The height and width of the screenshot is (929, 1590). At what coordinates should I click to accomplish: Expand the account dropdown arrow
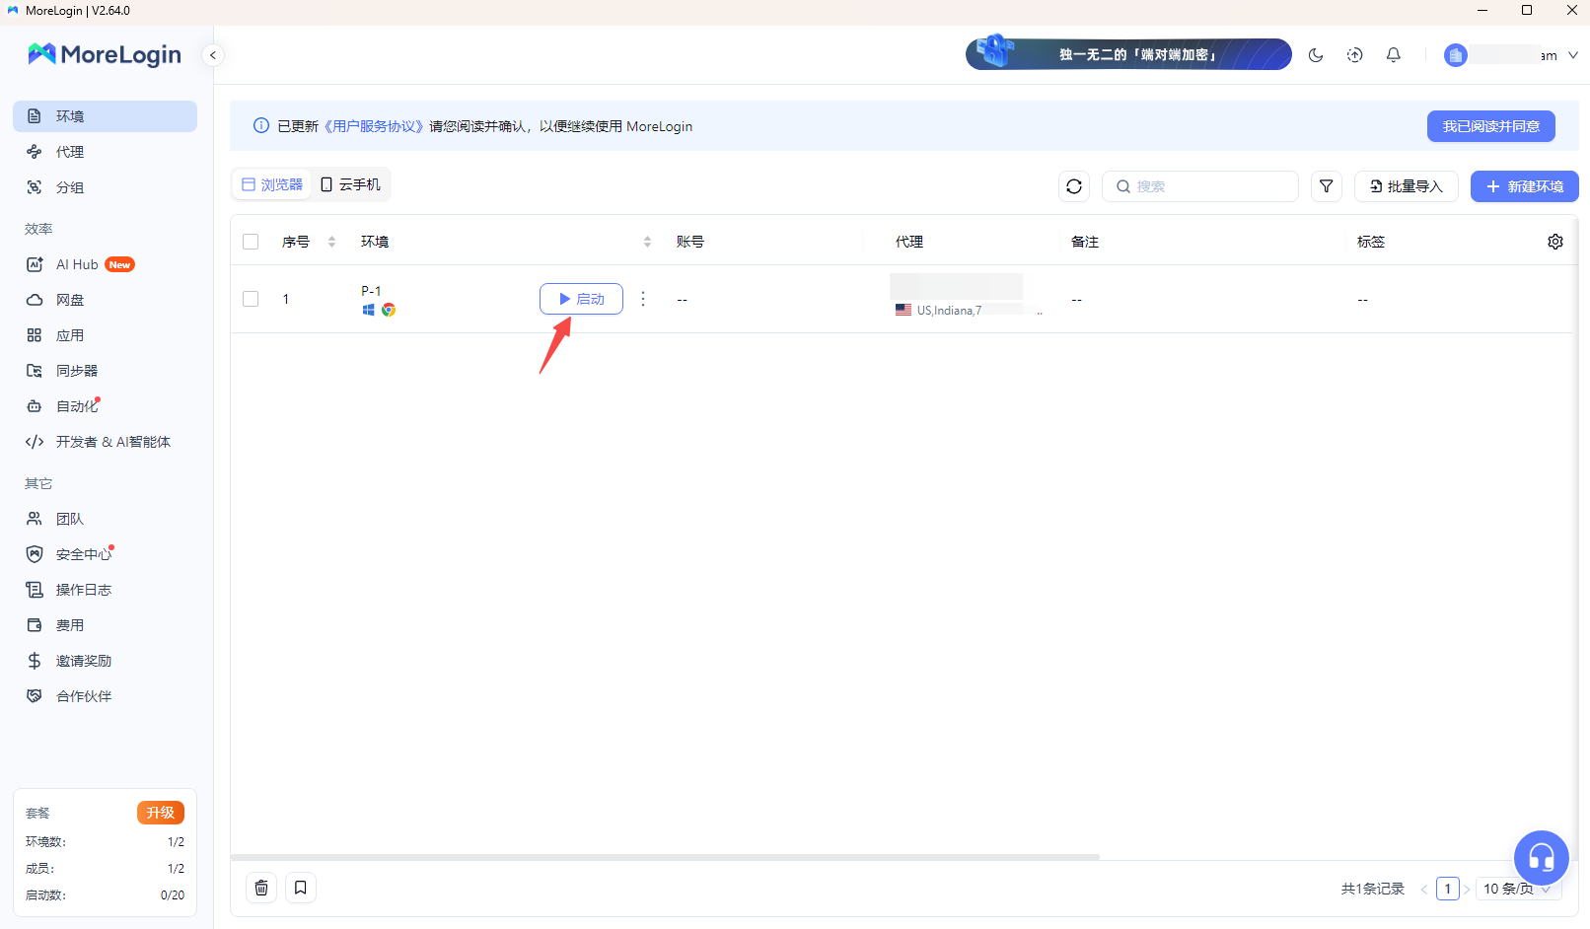[x=1573, y=55]
